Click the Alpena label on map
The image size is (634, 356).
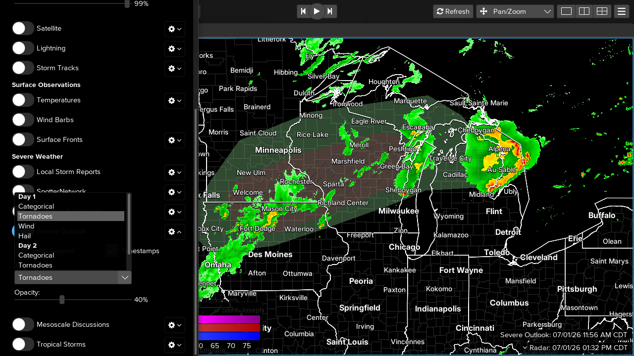pyautogui.click(x=499, y=149)
